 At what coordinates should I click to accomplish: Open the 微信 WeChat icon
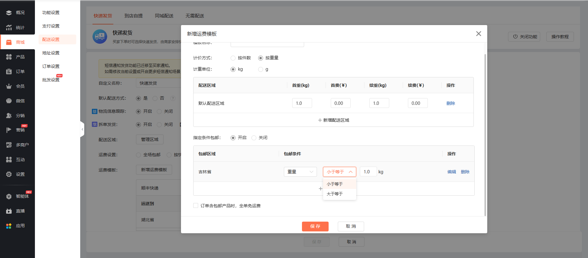[9, 101]
